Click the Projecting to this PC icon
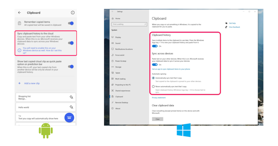Screen dimensions: 278x146 113,85
